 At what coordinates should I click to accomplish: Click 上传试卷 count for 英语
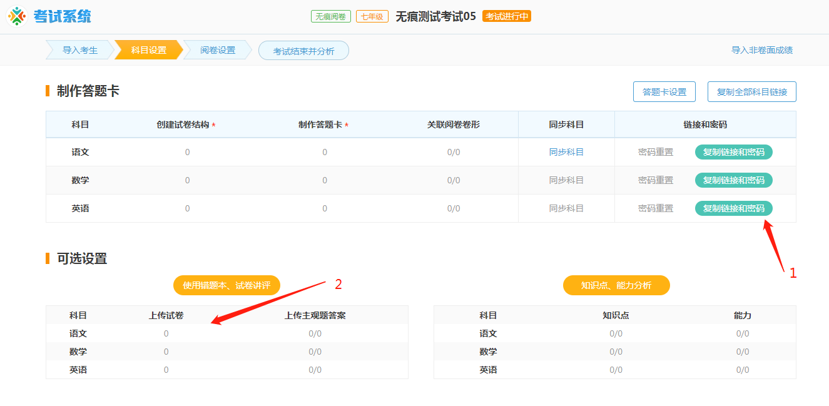(x=166, y=370)
